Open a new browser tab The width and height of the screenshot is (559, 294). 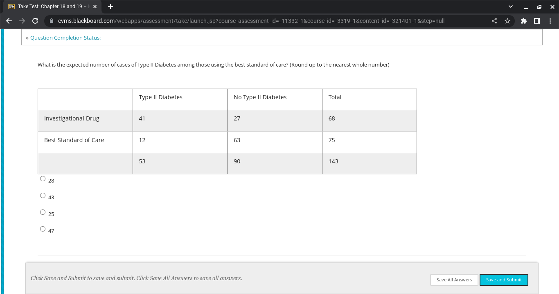110,7
